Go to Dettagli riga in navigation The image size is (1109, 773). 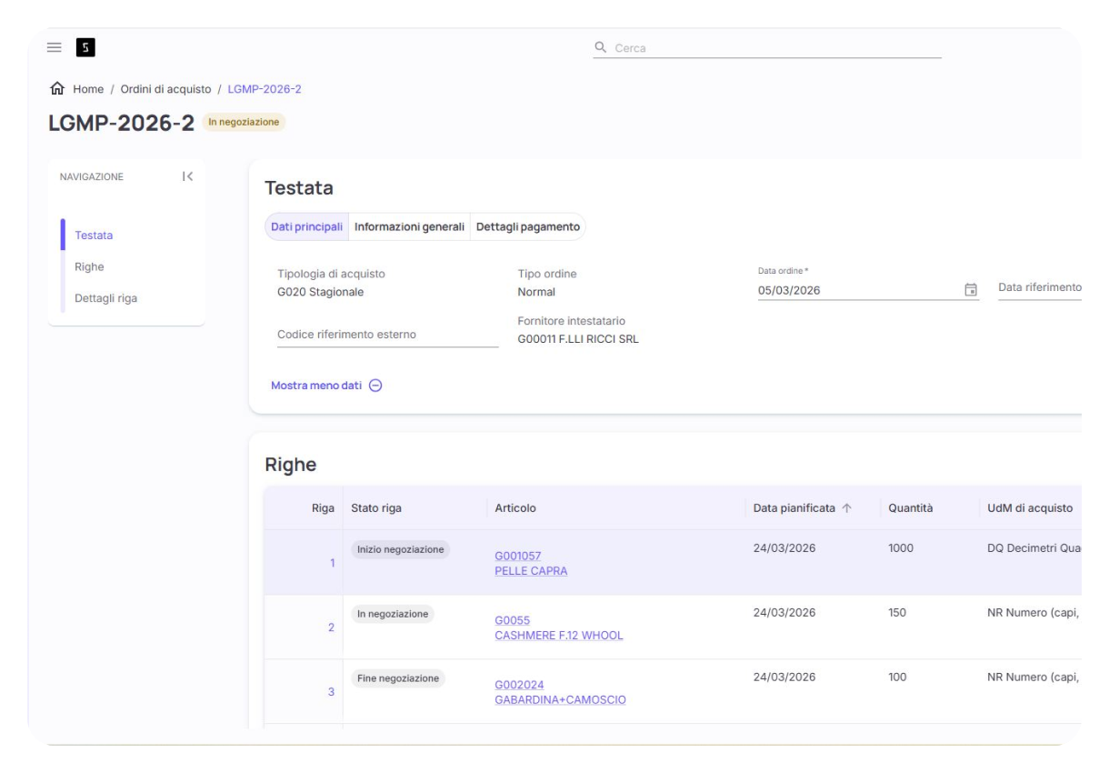(x=105, y=298)
